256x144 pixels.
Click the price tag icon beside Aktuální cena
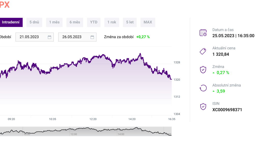pos(203,51)
